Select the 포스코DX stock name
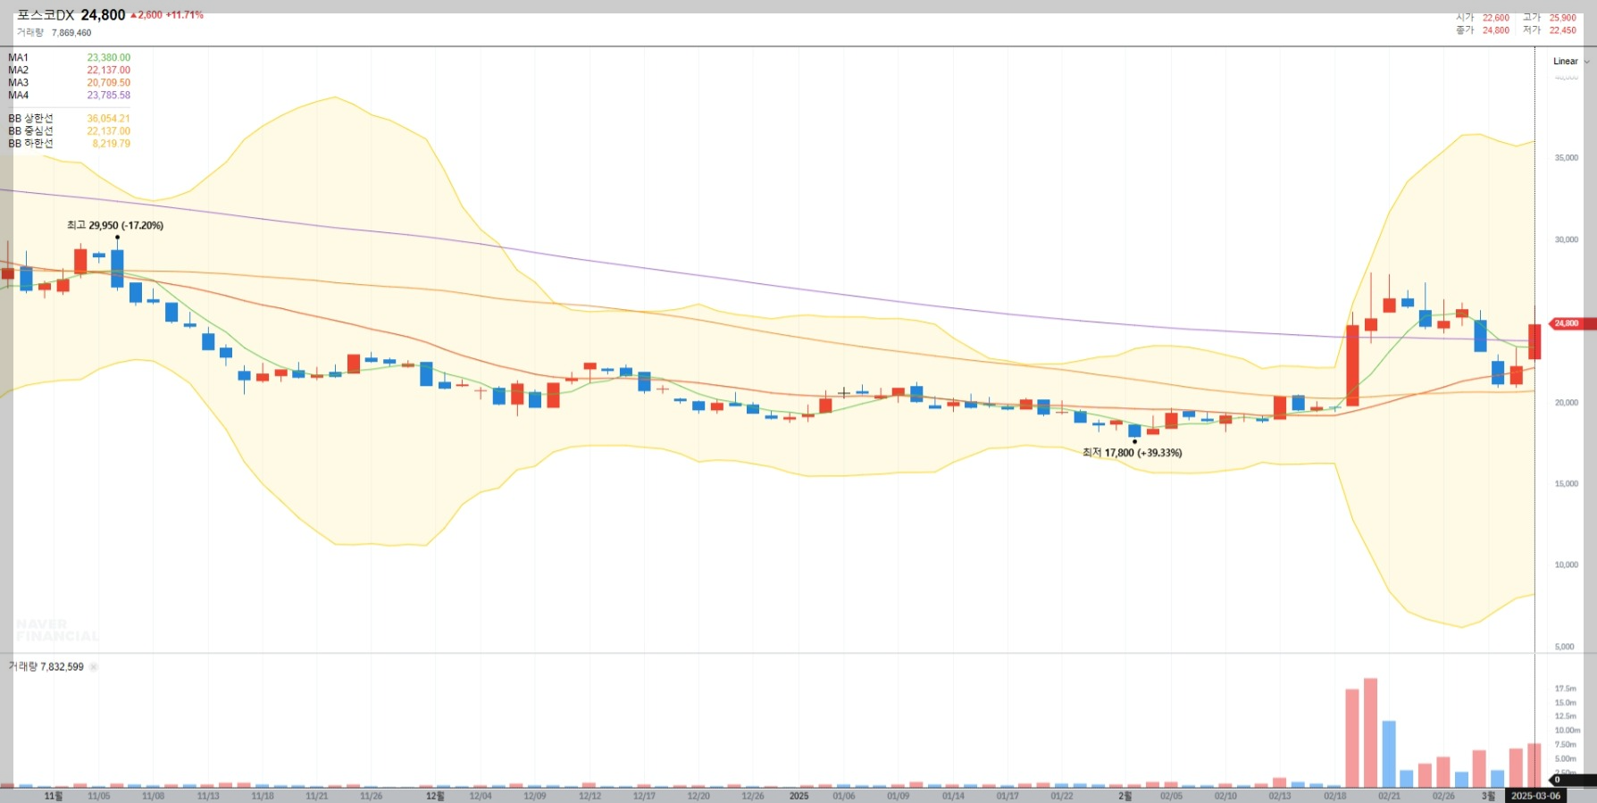The image size is (1597, 803). [x=46, y=15]
